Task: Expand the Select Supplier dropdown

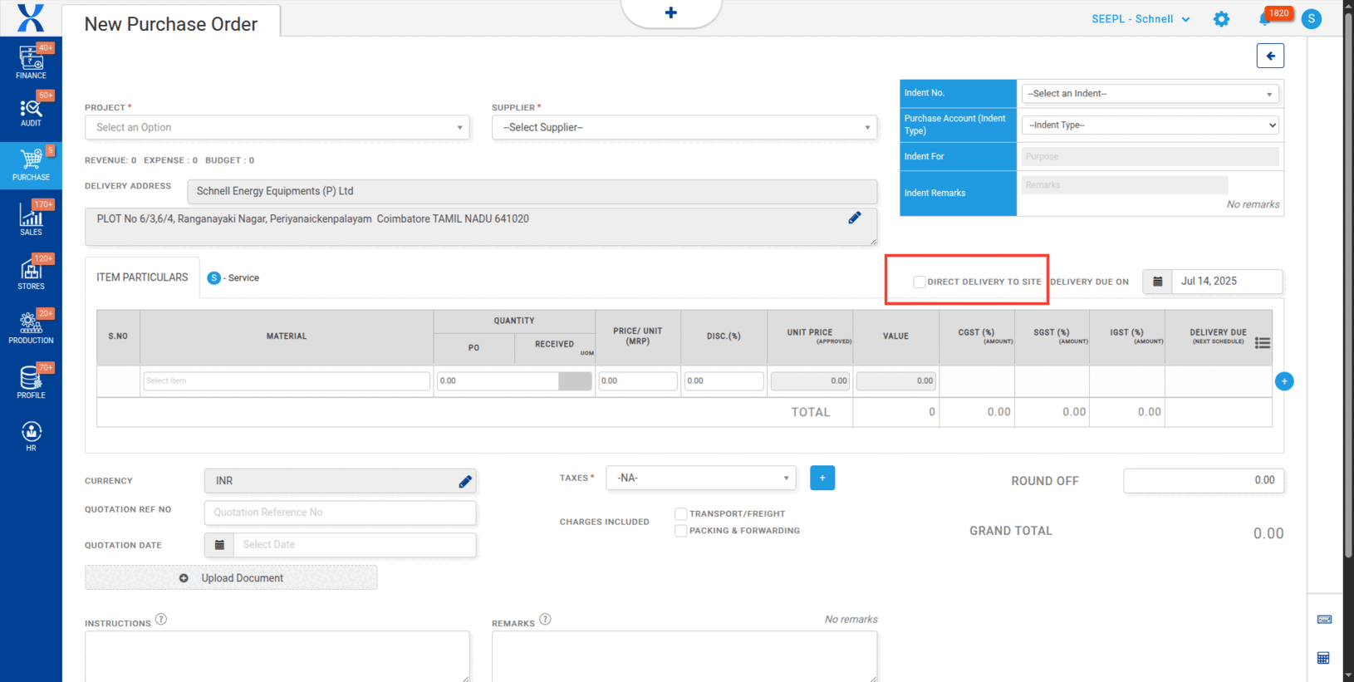Action: pyautogui.click(x=684, y=127)
